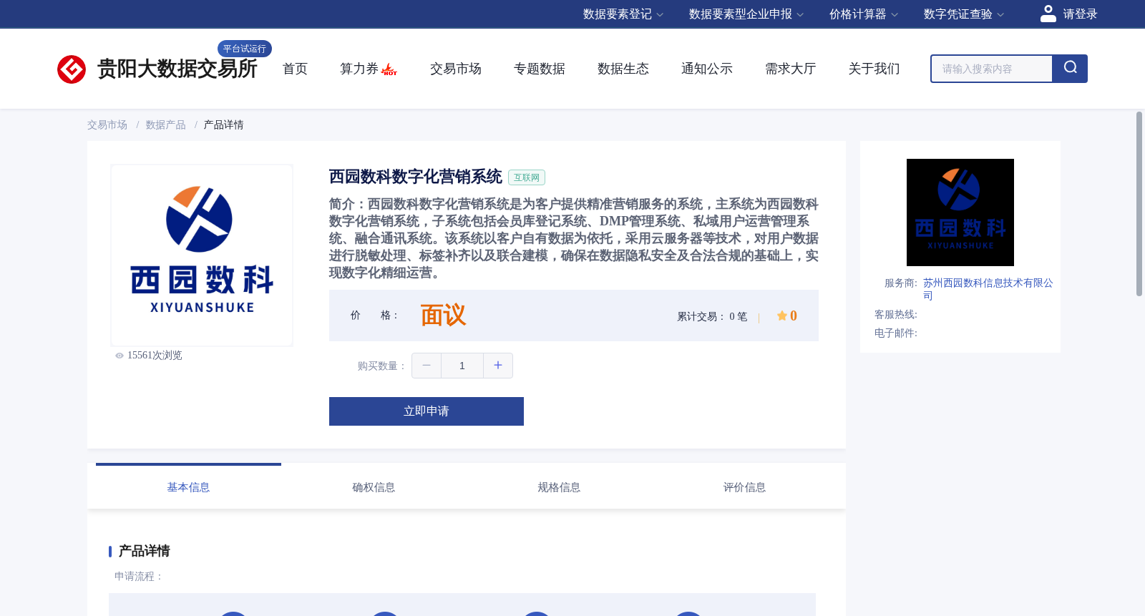The width and height of the screenshot is (1145, 616).
Task: Click the orange favorite star icon
Action: 781,316
